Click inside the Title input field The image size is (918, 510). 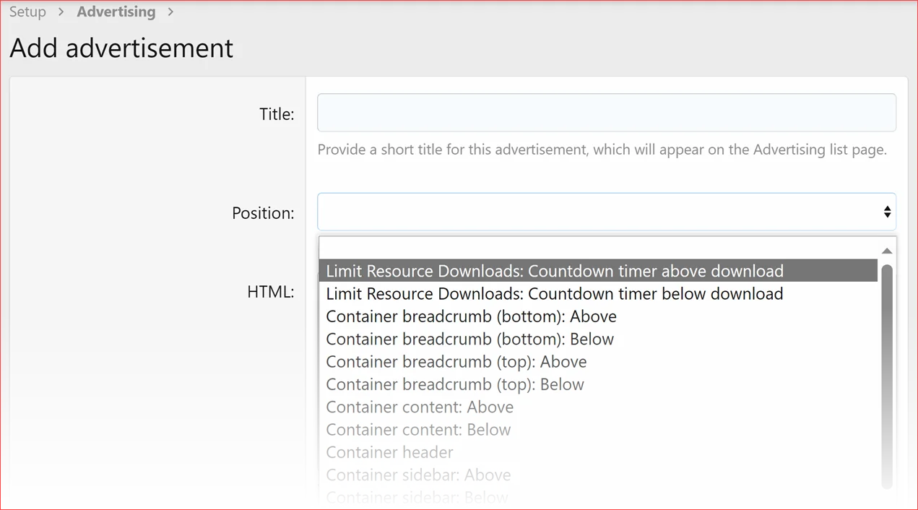(607, 112)
